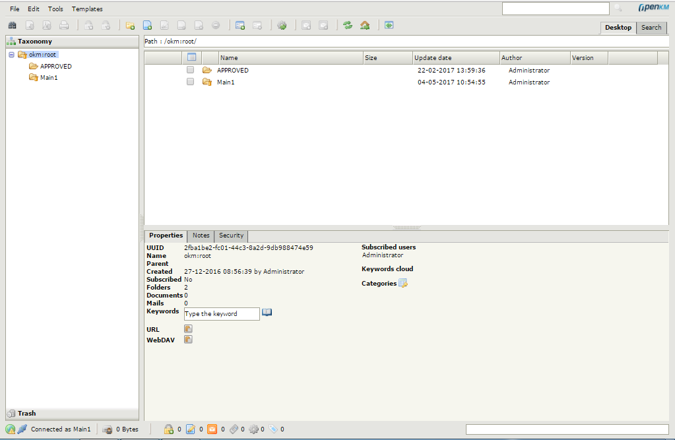Switch to the Security tab
Image resolution: width=675 pixels, height=440 pixels.
coord(231,236)
